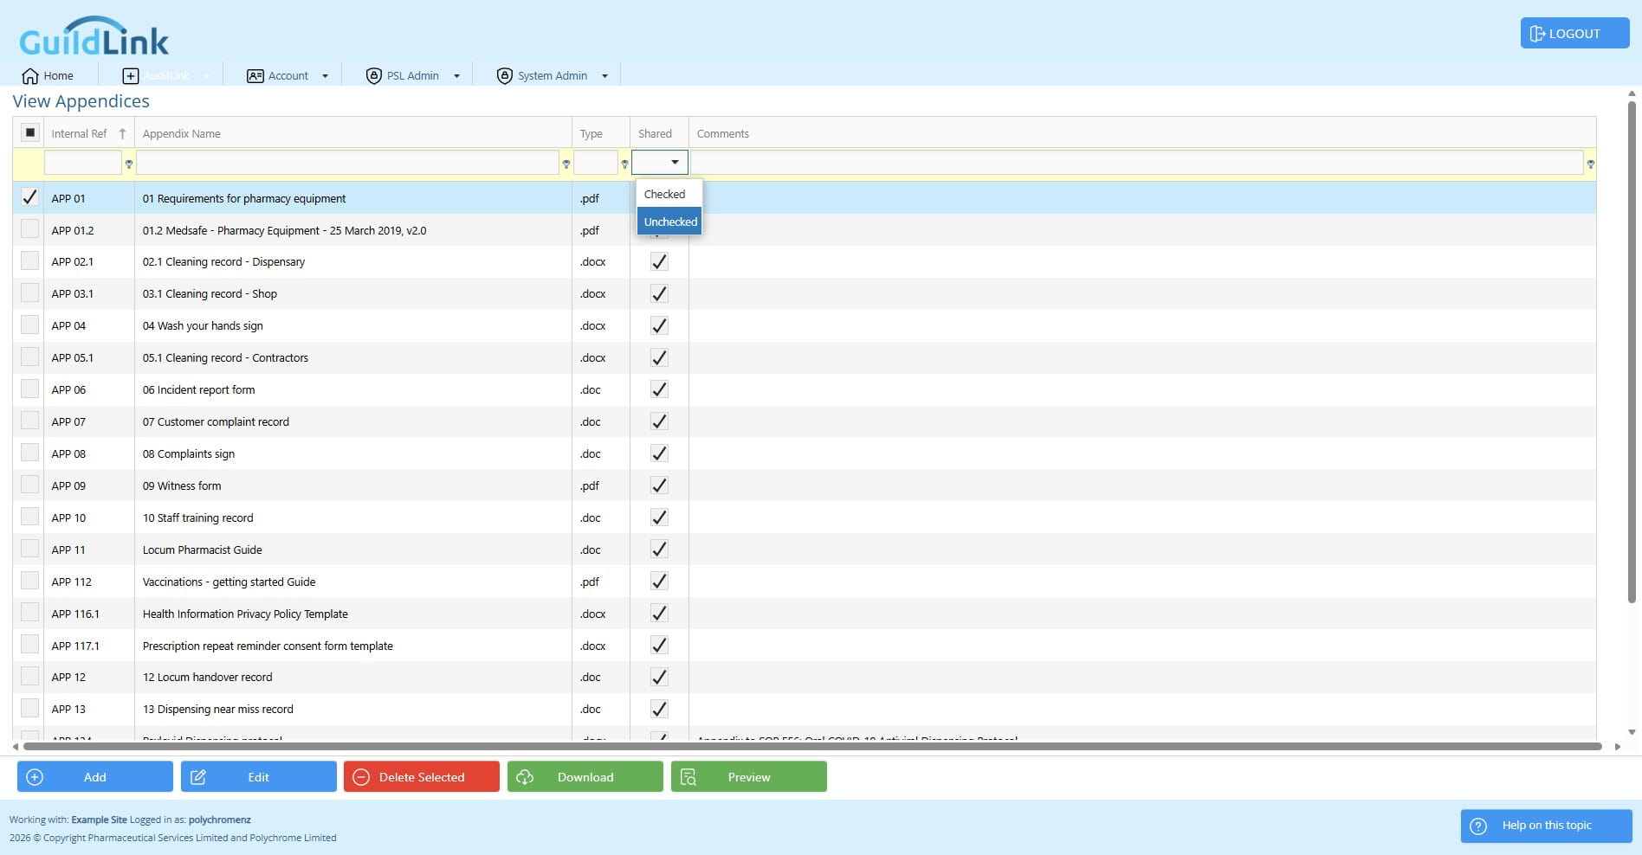This screenshot has width=1642, height=855.
Task: Click the System Admin shield icon
Action: click(504, 76)
